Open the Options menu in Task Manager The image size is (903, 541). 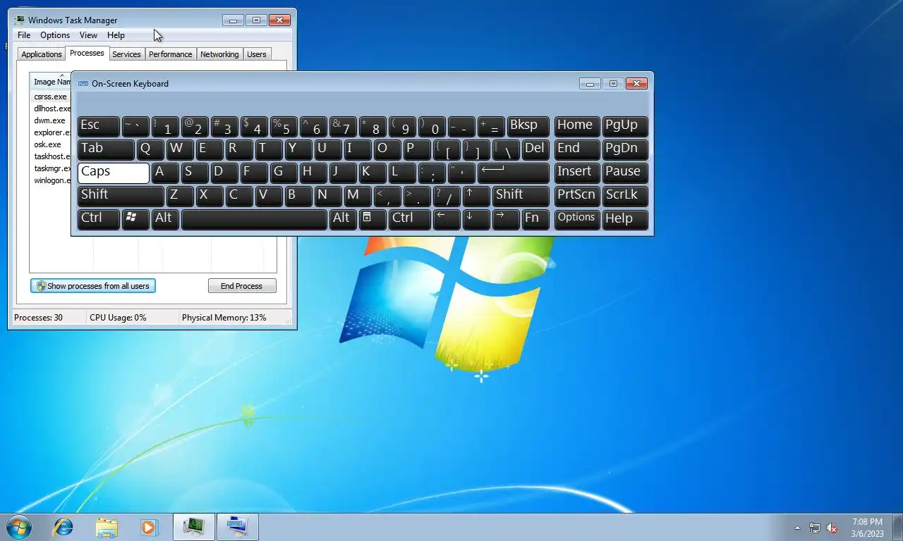[55, 35]
